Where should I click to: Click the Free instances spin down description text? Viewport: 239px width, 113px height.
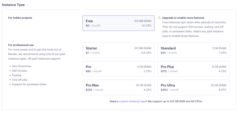coord(194,29)
